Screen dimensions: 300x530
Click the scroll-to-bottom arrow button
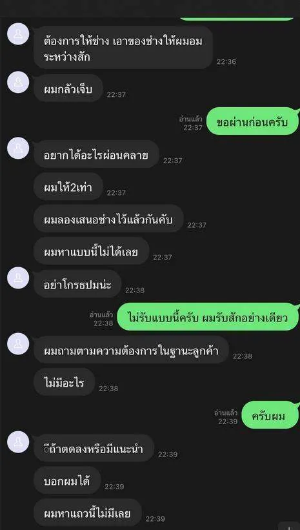[x=290, y=526]
